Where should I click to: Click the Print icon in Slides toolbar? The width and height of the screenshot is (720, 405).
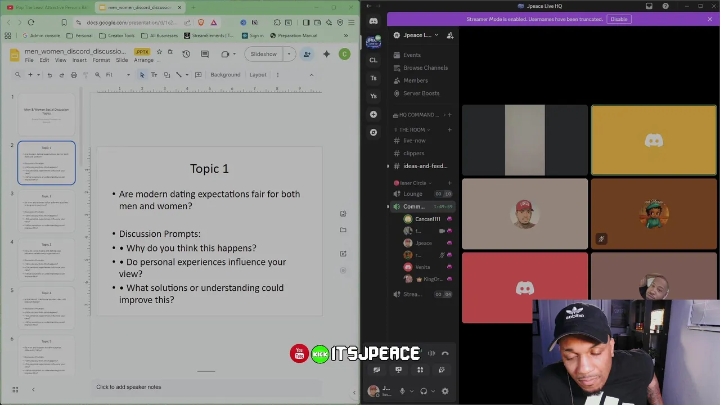pos(74,75)
